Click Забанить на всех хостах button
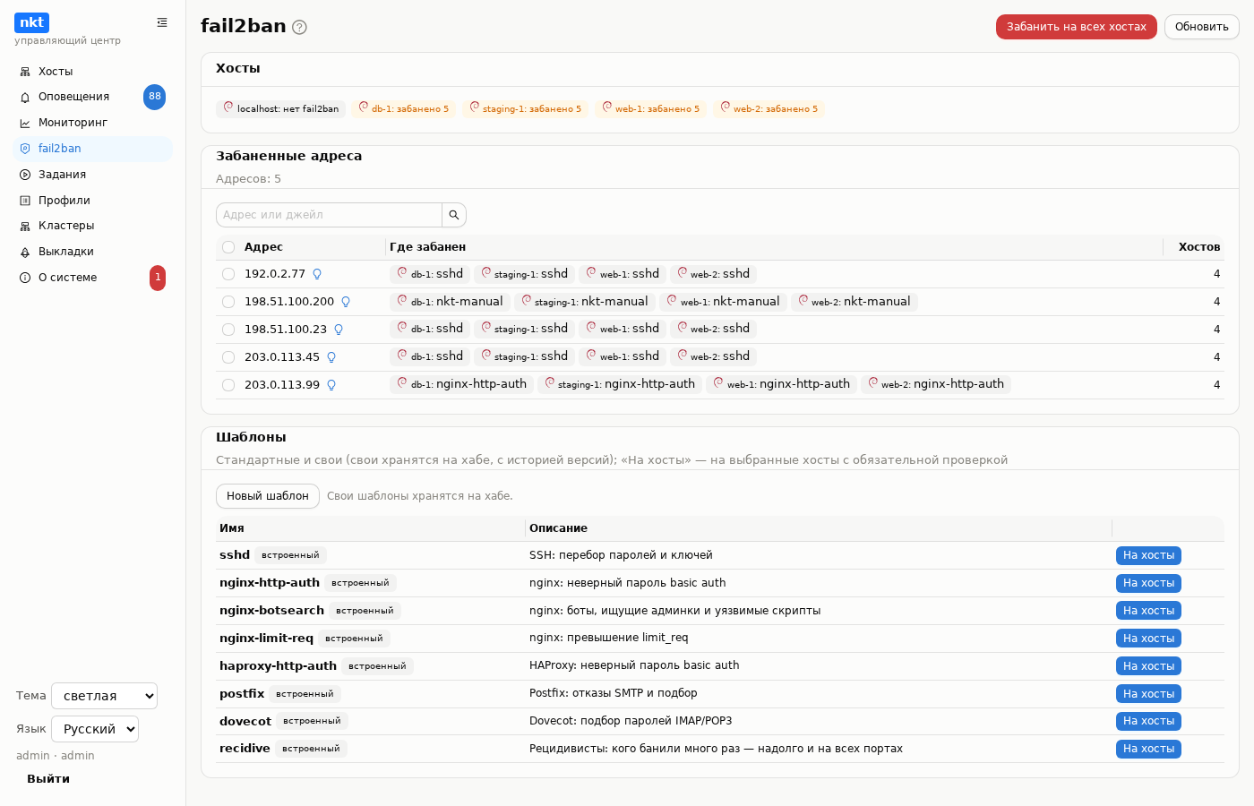 click(x=1077, y=27)
